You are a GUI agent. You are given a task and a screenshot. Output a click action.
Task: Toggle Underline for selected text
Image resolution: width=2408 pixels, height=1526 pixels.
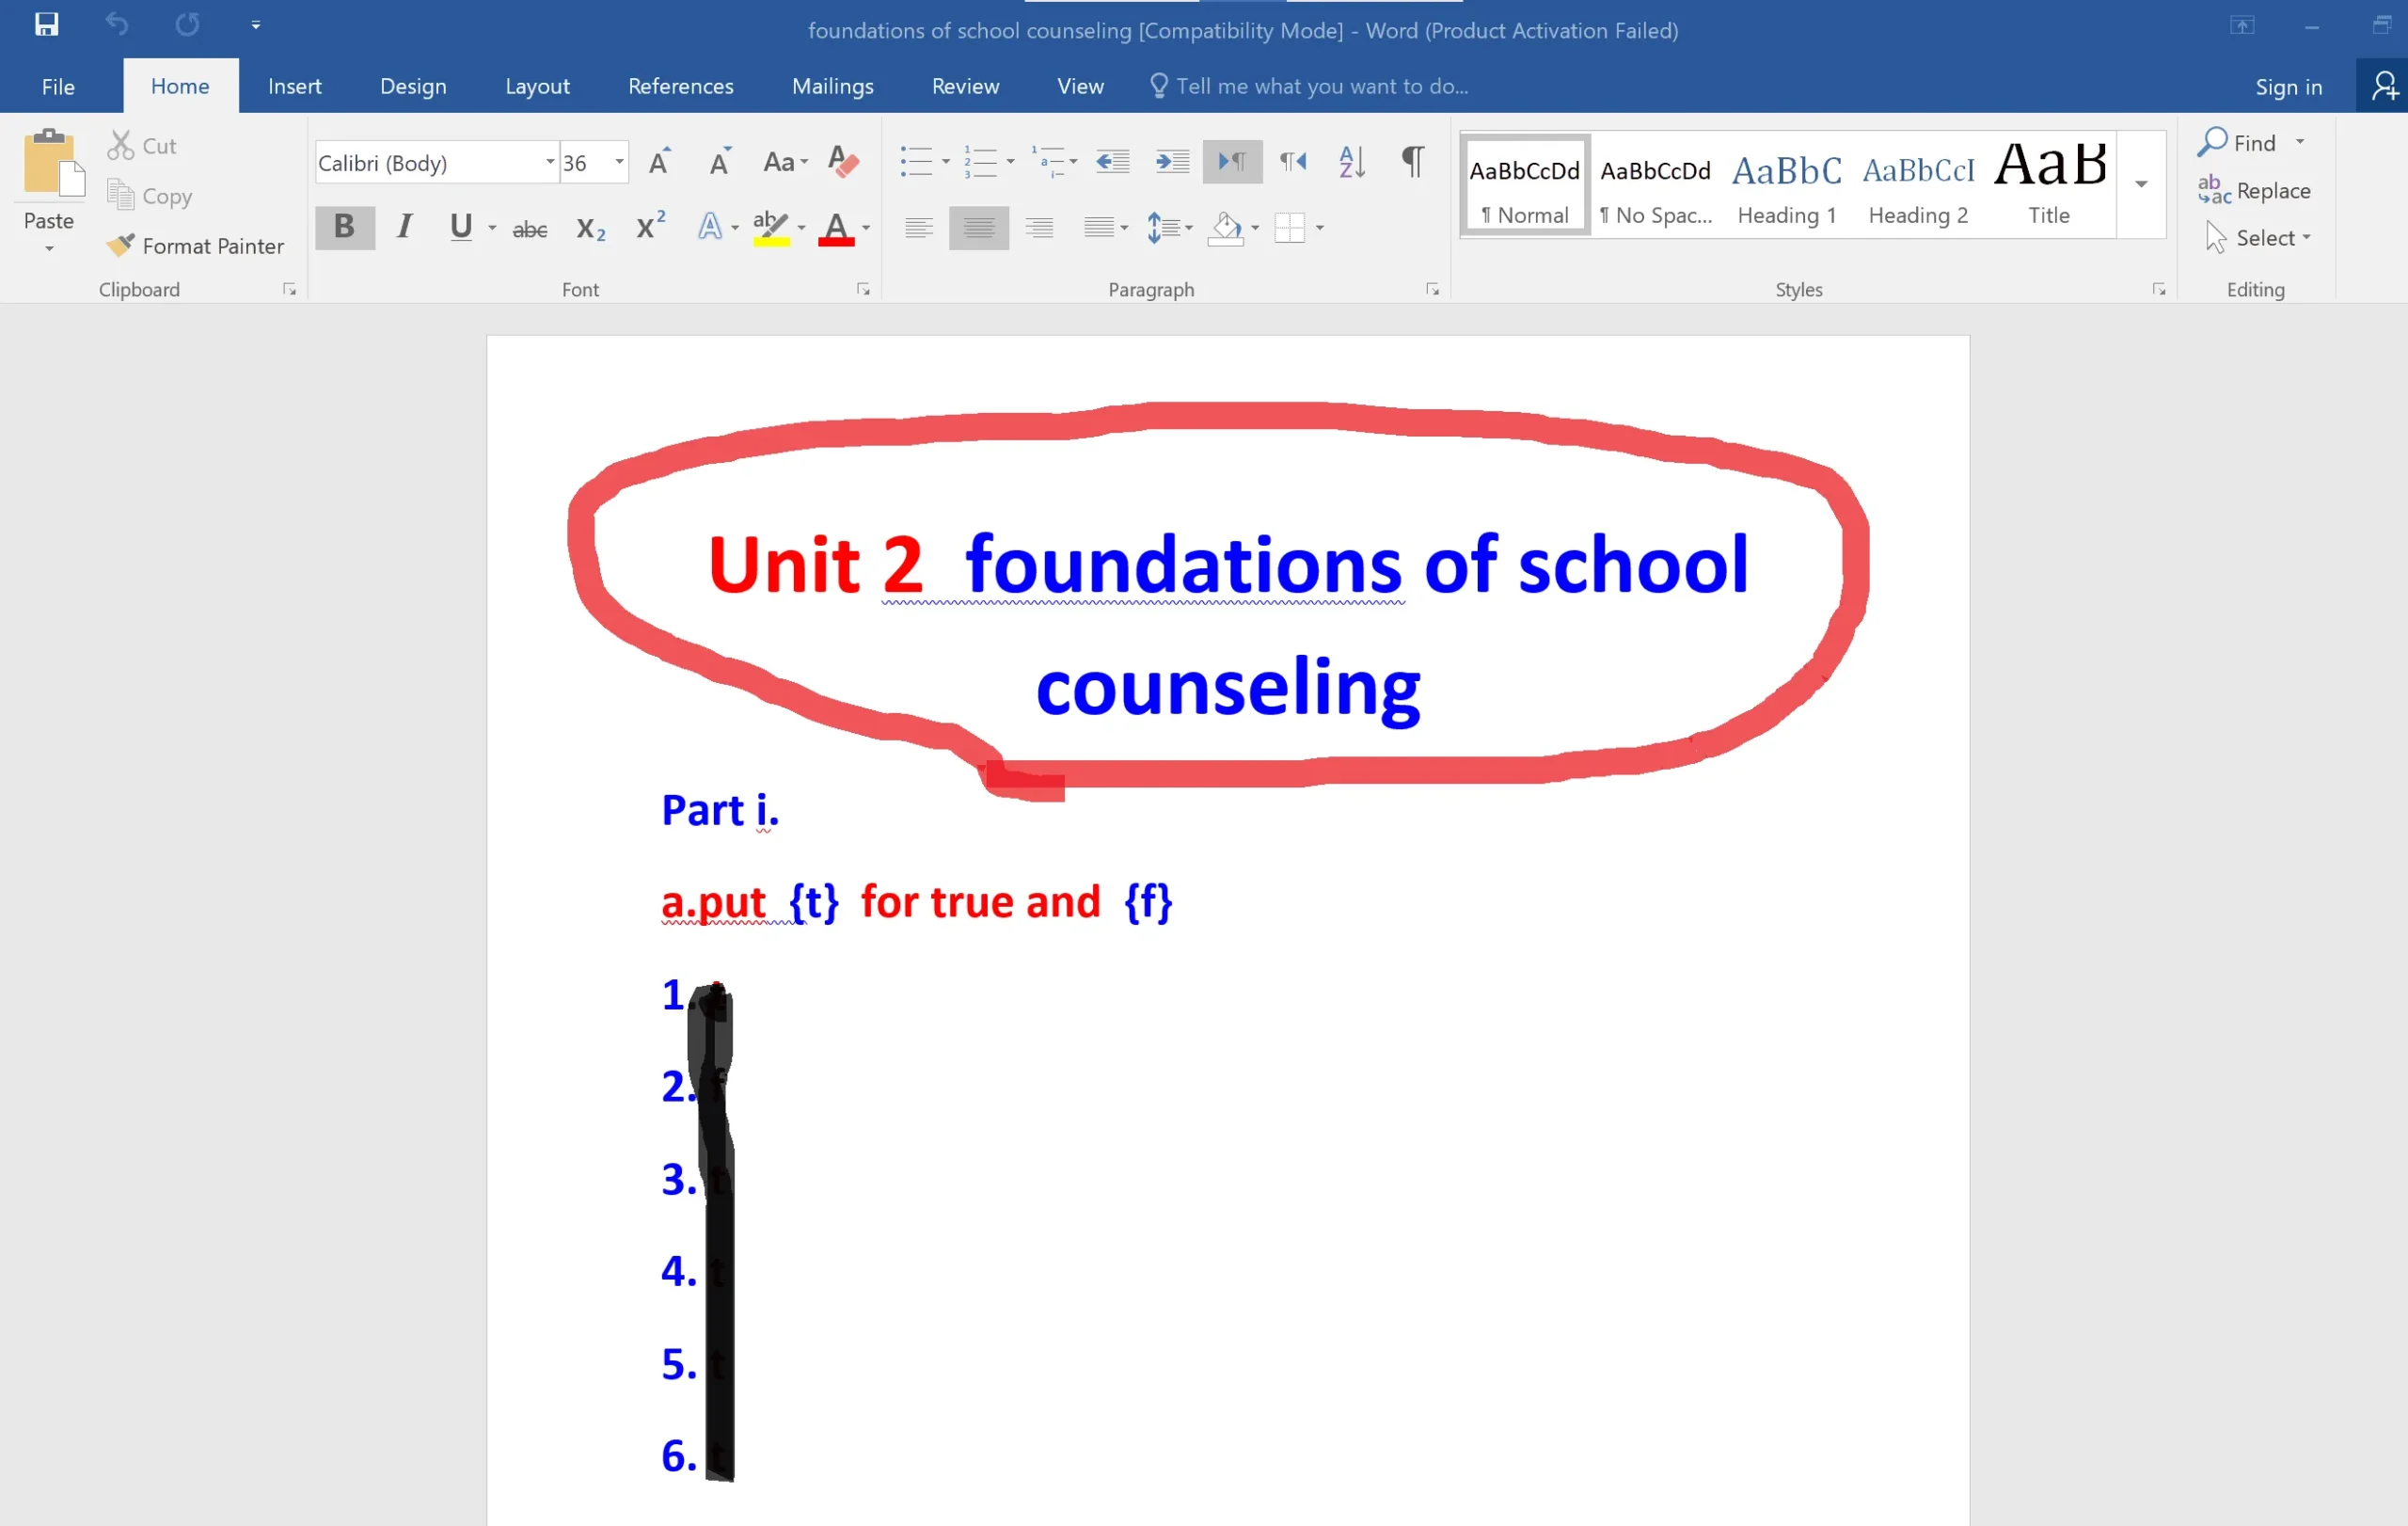[x=459, y=228]
